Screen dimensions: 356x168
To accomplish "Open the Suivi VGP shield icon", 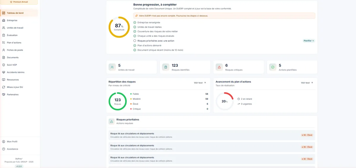I will click(x=4, y=65).
